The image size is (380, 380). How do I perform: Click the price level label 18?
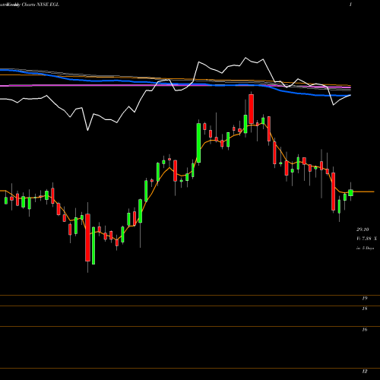(x=365, y=309)
